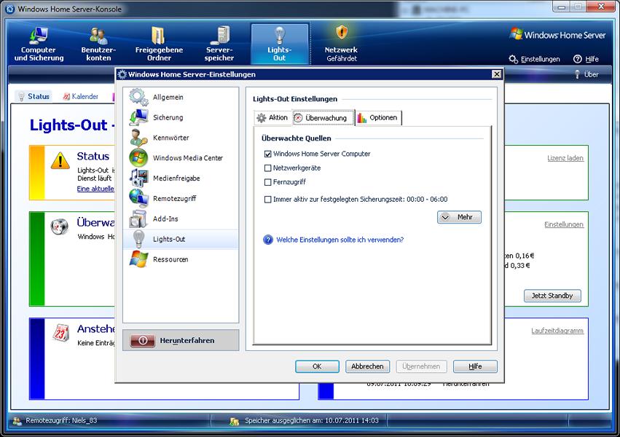Click the Hilfe button in dialog
The height and width of the screenshot is (437, 620).
475,366
